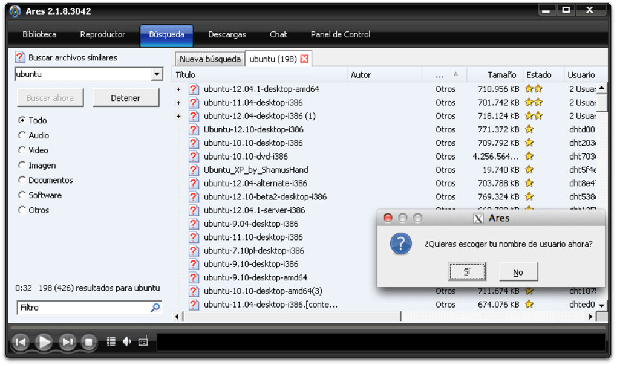Viewport: 617px width, 365px height.
Task: Click file icon of ubuntu-10.10-dvd-i386
Action: point(193,157)
